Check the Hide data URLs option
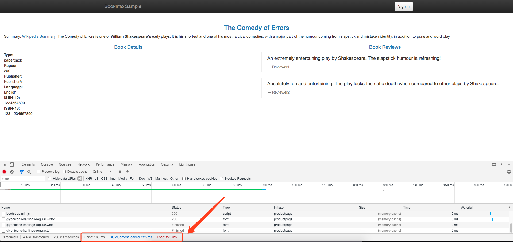Image resolution: width=513 pixels, height=242 pixels. [50, 179]
